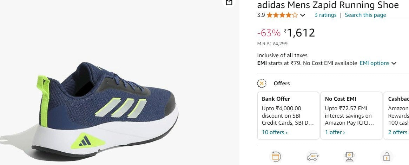The width and height of the screenshot is (409, 165).
Task: Click the EMI options text link
Action: (x=374, y=63)
